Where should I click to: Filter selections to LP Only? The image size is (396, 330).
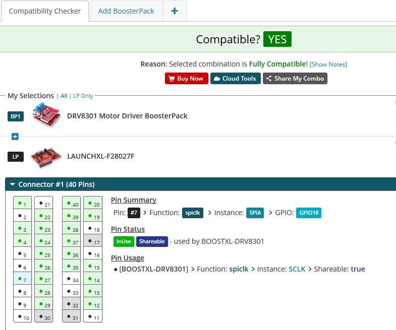pyautogui.click(x=83, y=96)
